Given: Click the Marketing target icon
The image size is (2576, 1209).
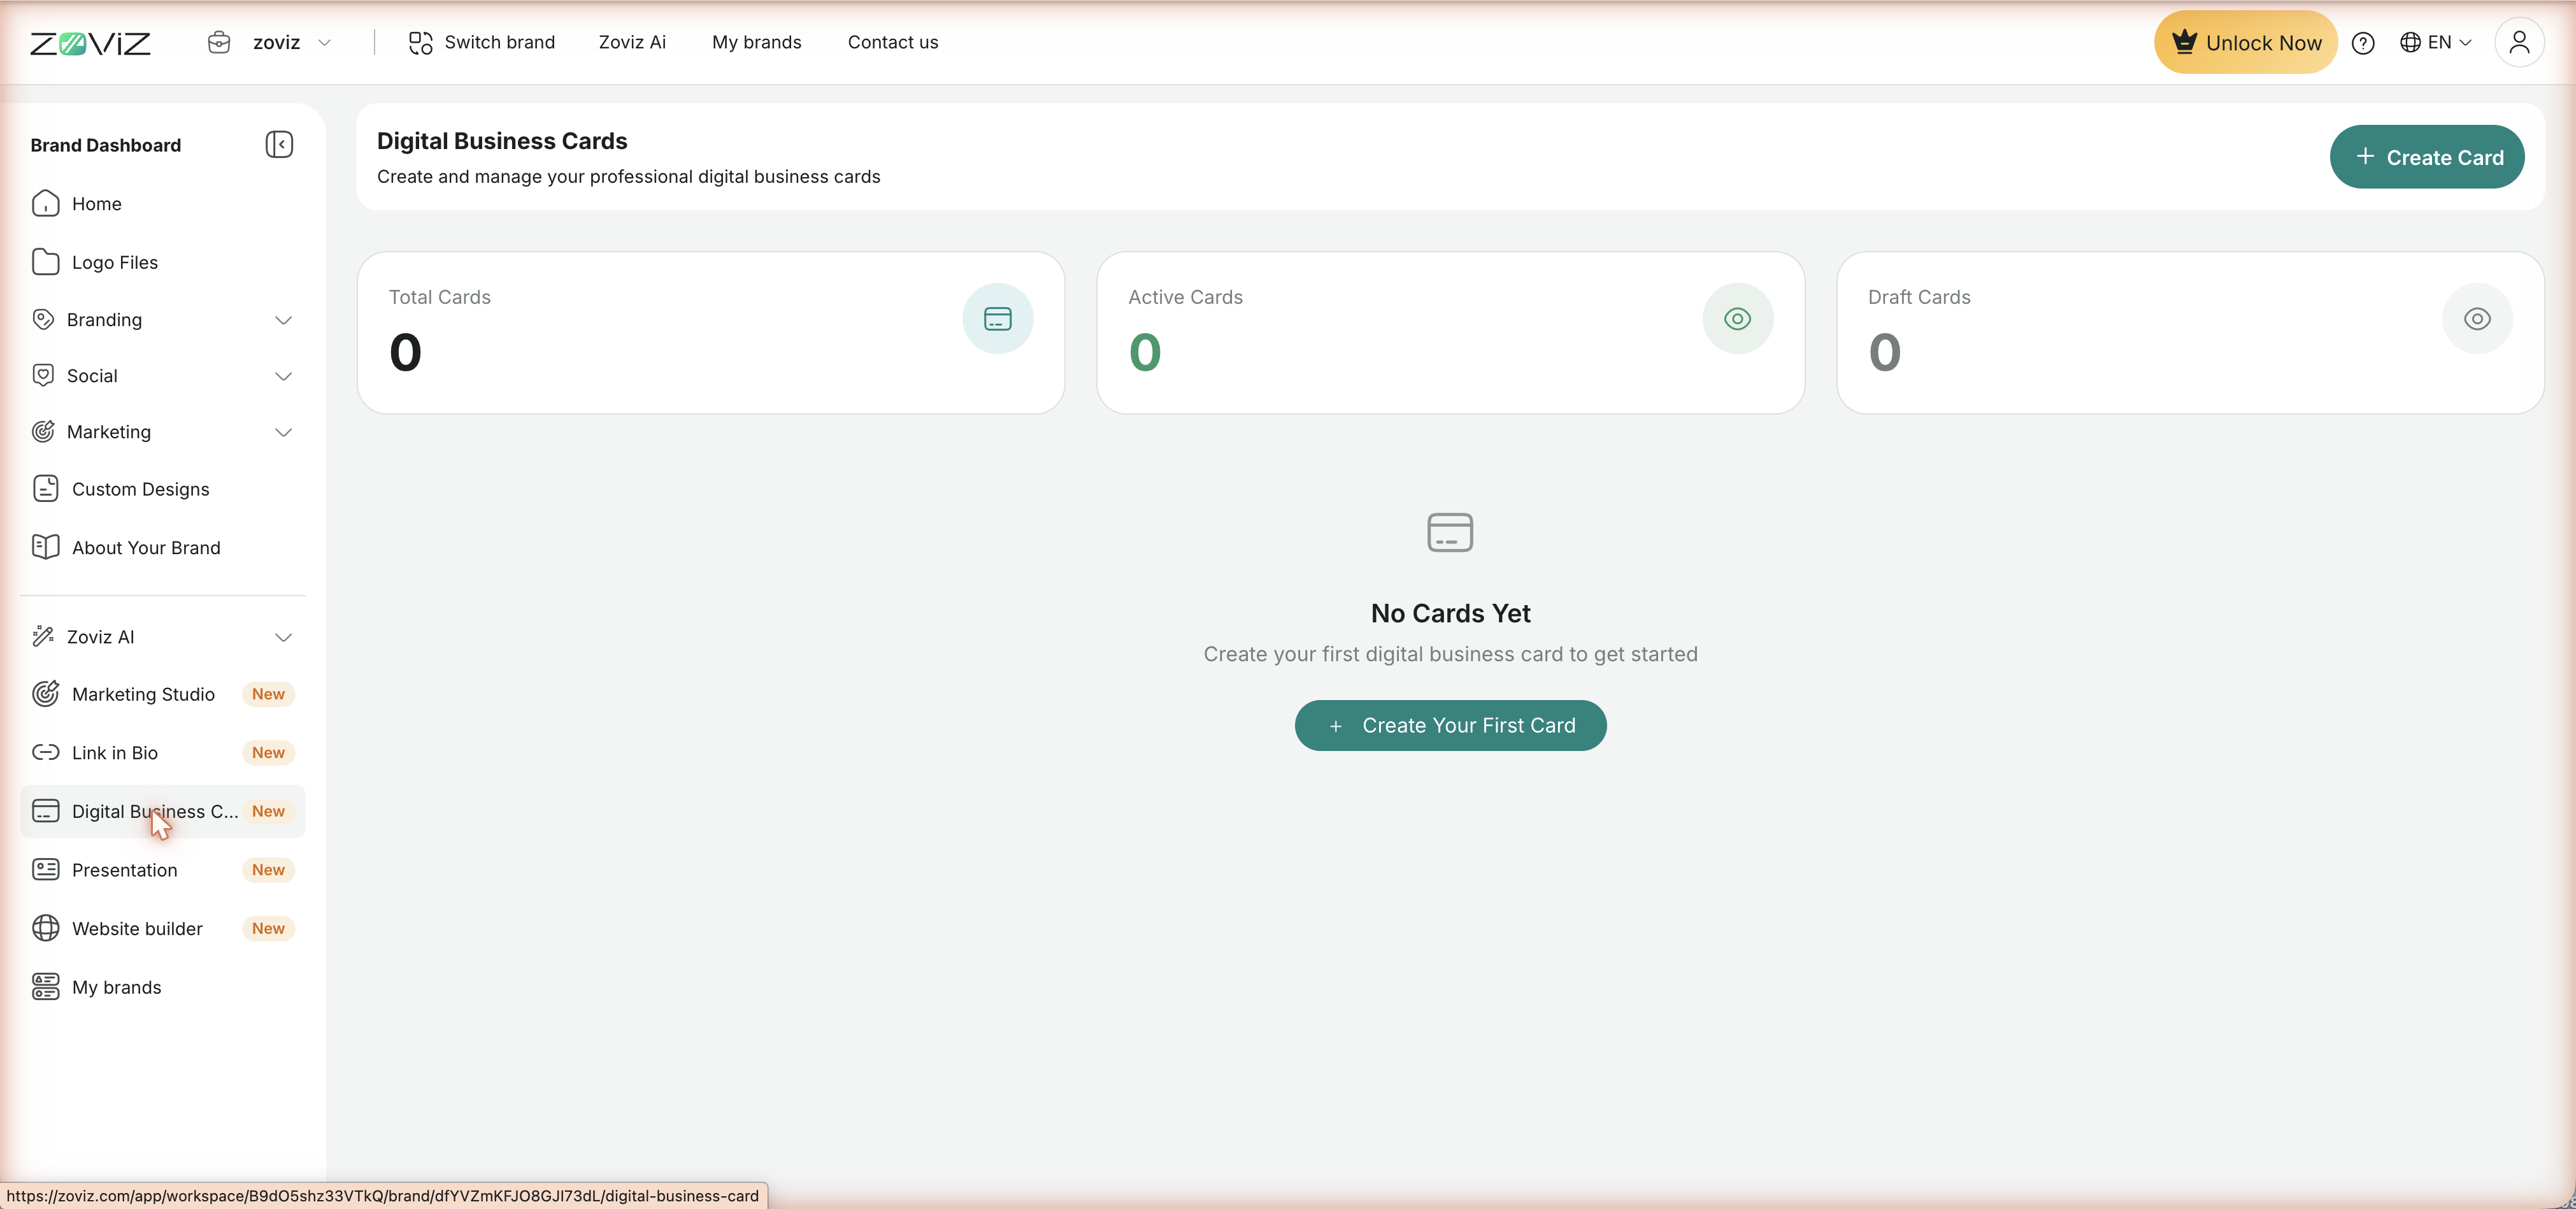Looking at the screenshot, I should [43, 431].
